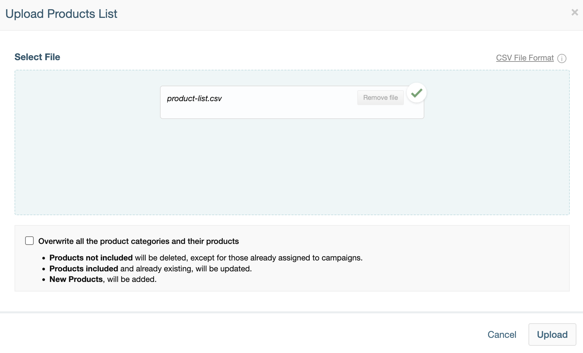Click the info icon beside CSV File Format

tap(562, 58)
